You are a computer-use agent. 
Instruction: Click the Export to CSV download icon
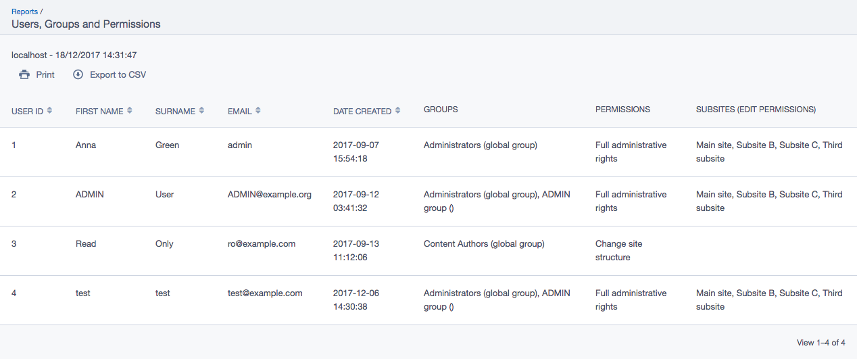[78, 74]
